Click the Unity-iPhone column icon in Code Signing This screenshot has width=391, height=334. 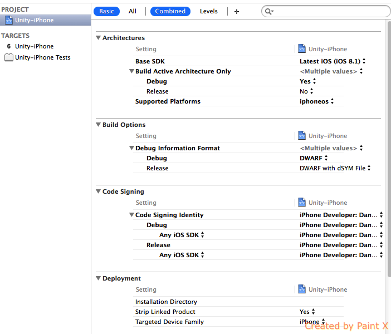point(302,202)
